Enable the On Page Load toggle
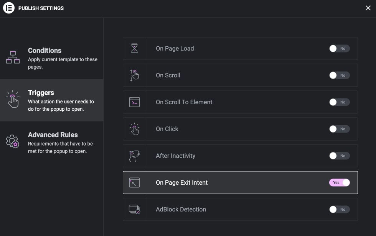 click(339, 48)
